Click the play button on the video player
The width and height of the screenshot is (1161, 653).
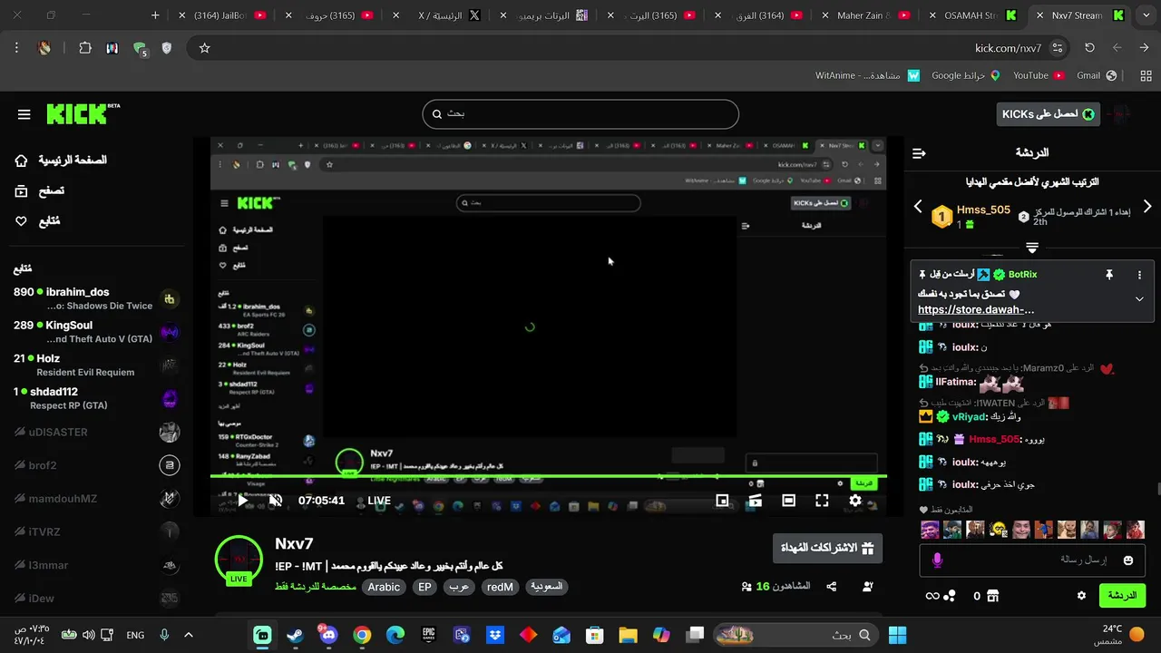(242, 500)
